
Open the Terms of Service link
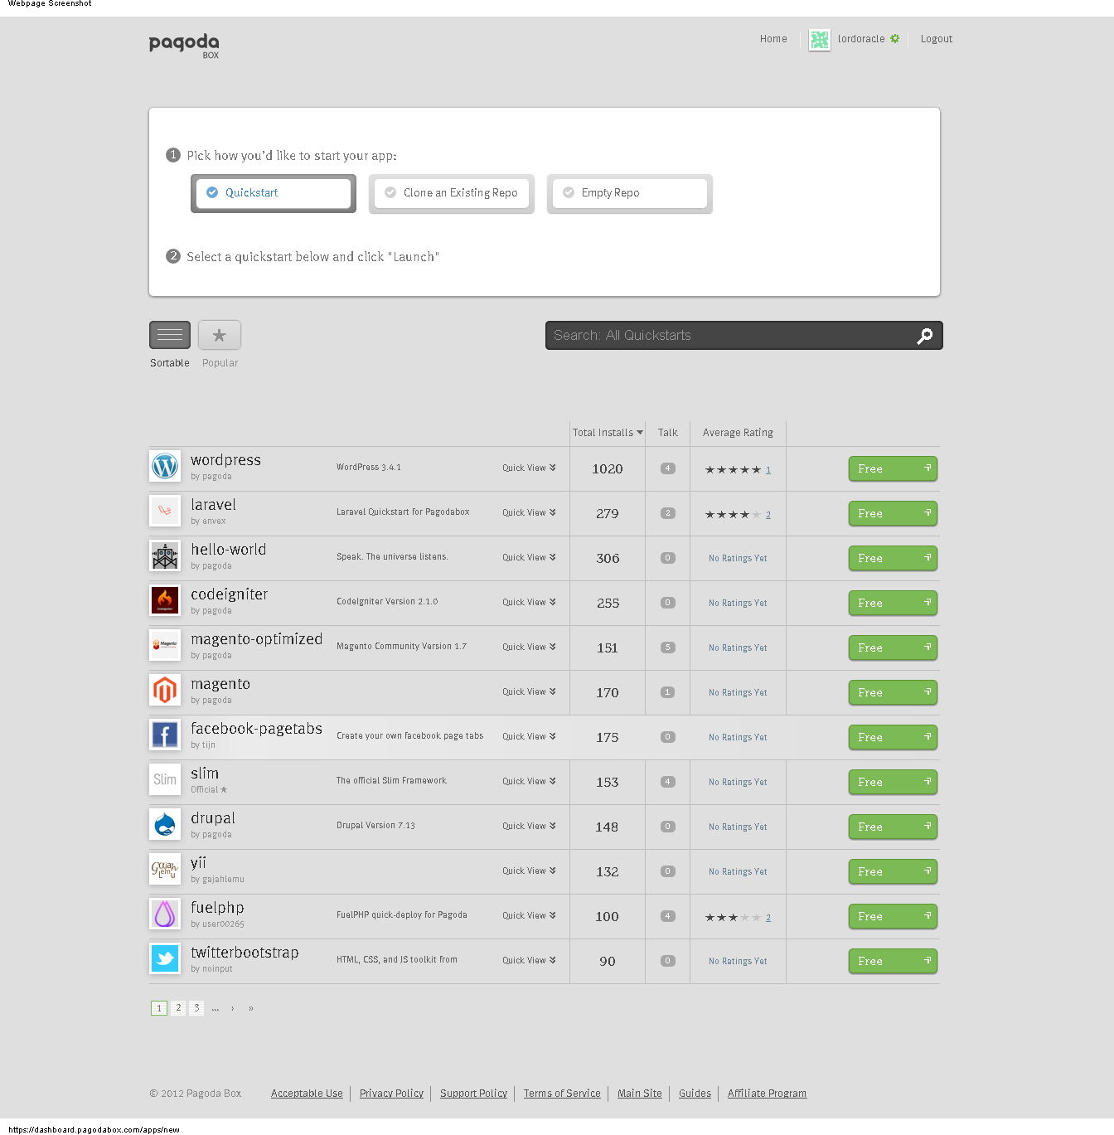click(562, 1094)
